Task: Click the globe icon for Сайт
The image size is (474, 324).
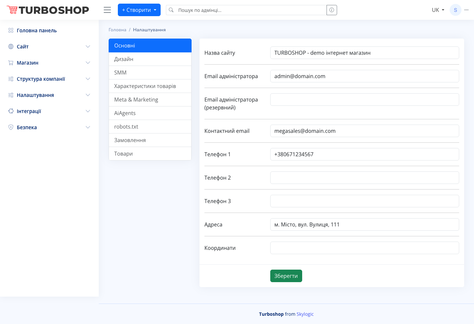Action: [11, 46]
